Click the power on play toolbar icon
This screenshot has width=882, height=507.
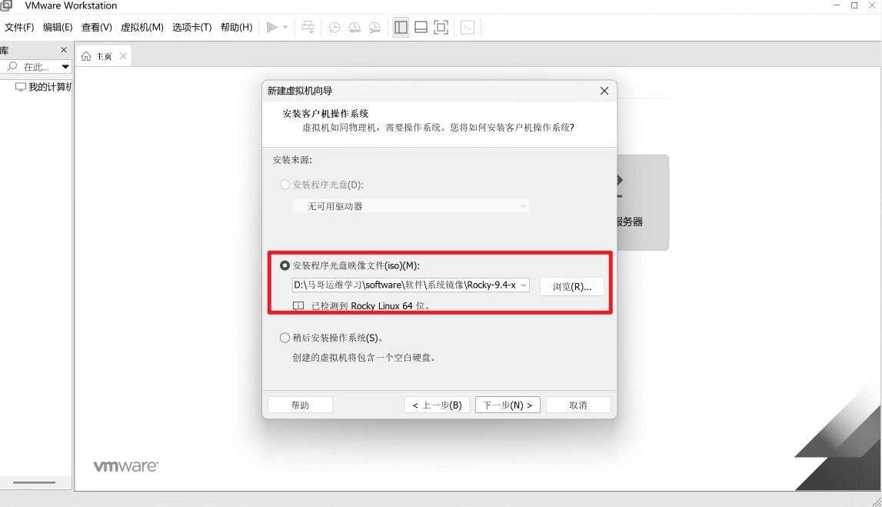point(271,27)
